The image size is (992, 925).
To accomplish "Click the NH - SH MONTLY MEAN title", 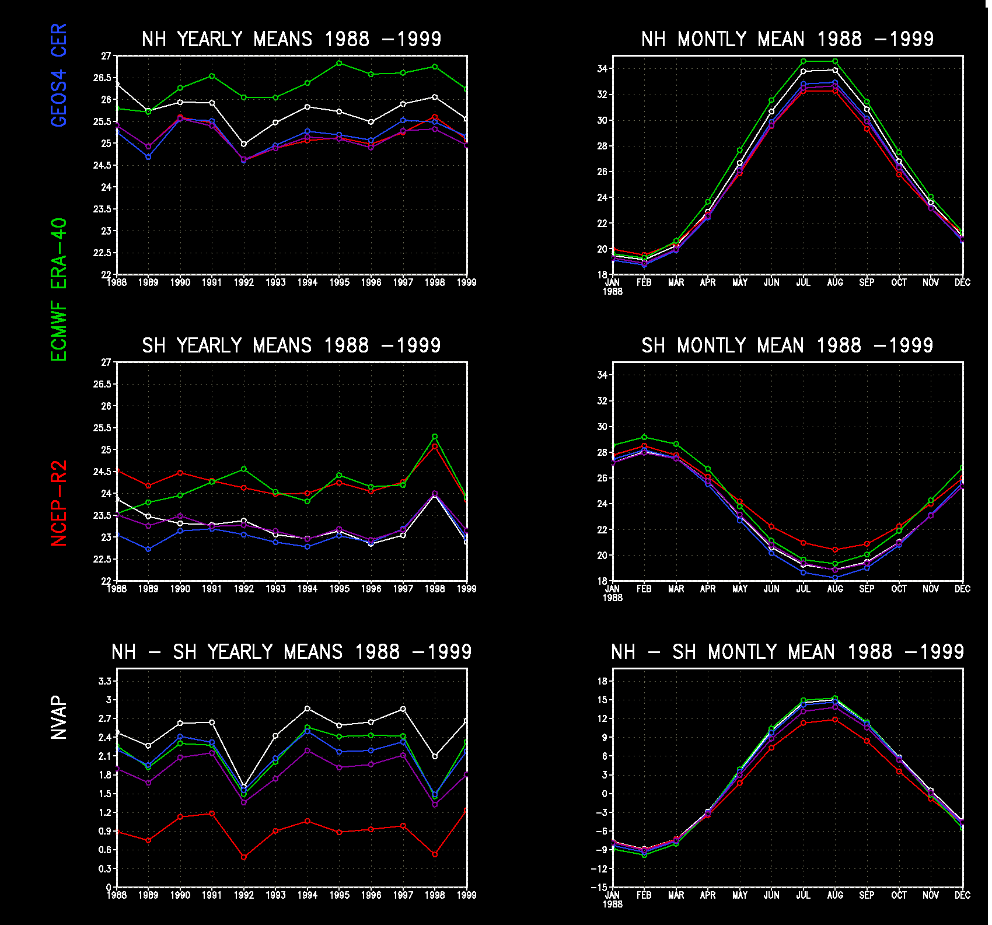I will [x=787, y=652].
